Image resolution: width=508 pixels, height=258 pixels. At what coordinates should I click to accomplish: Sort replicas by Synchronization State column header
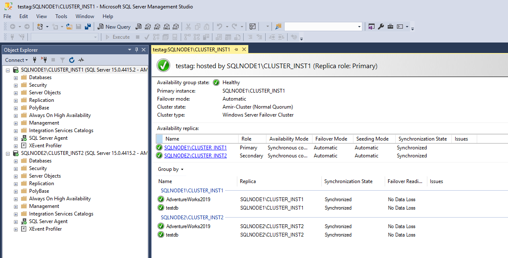coord(423,138)
